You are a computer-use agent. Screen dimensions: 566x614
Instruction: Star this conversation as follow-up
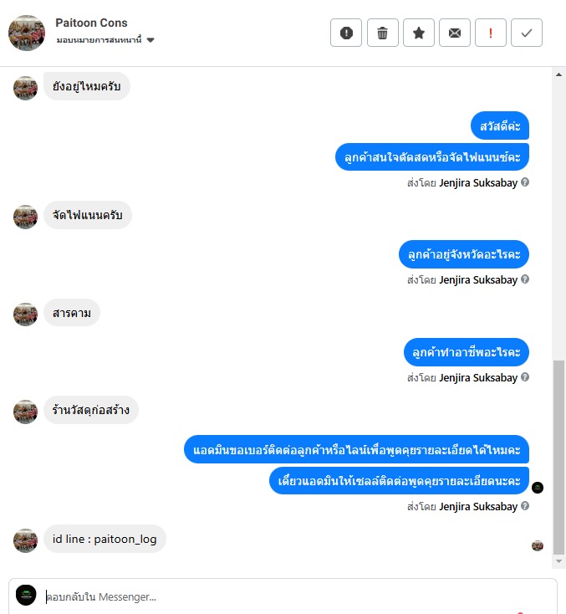pyautogui.click(x=418, y=33)
